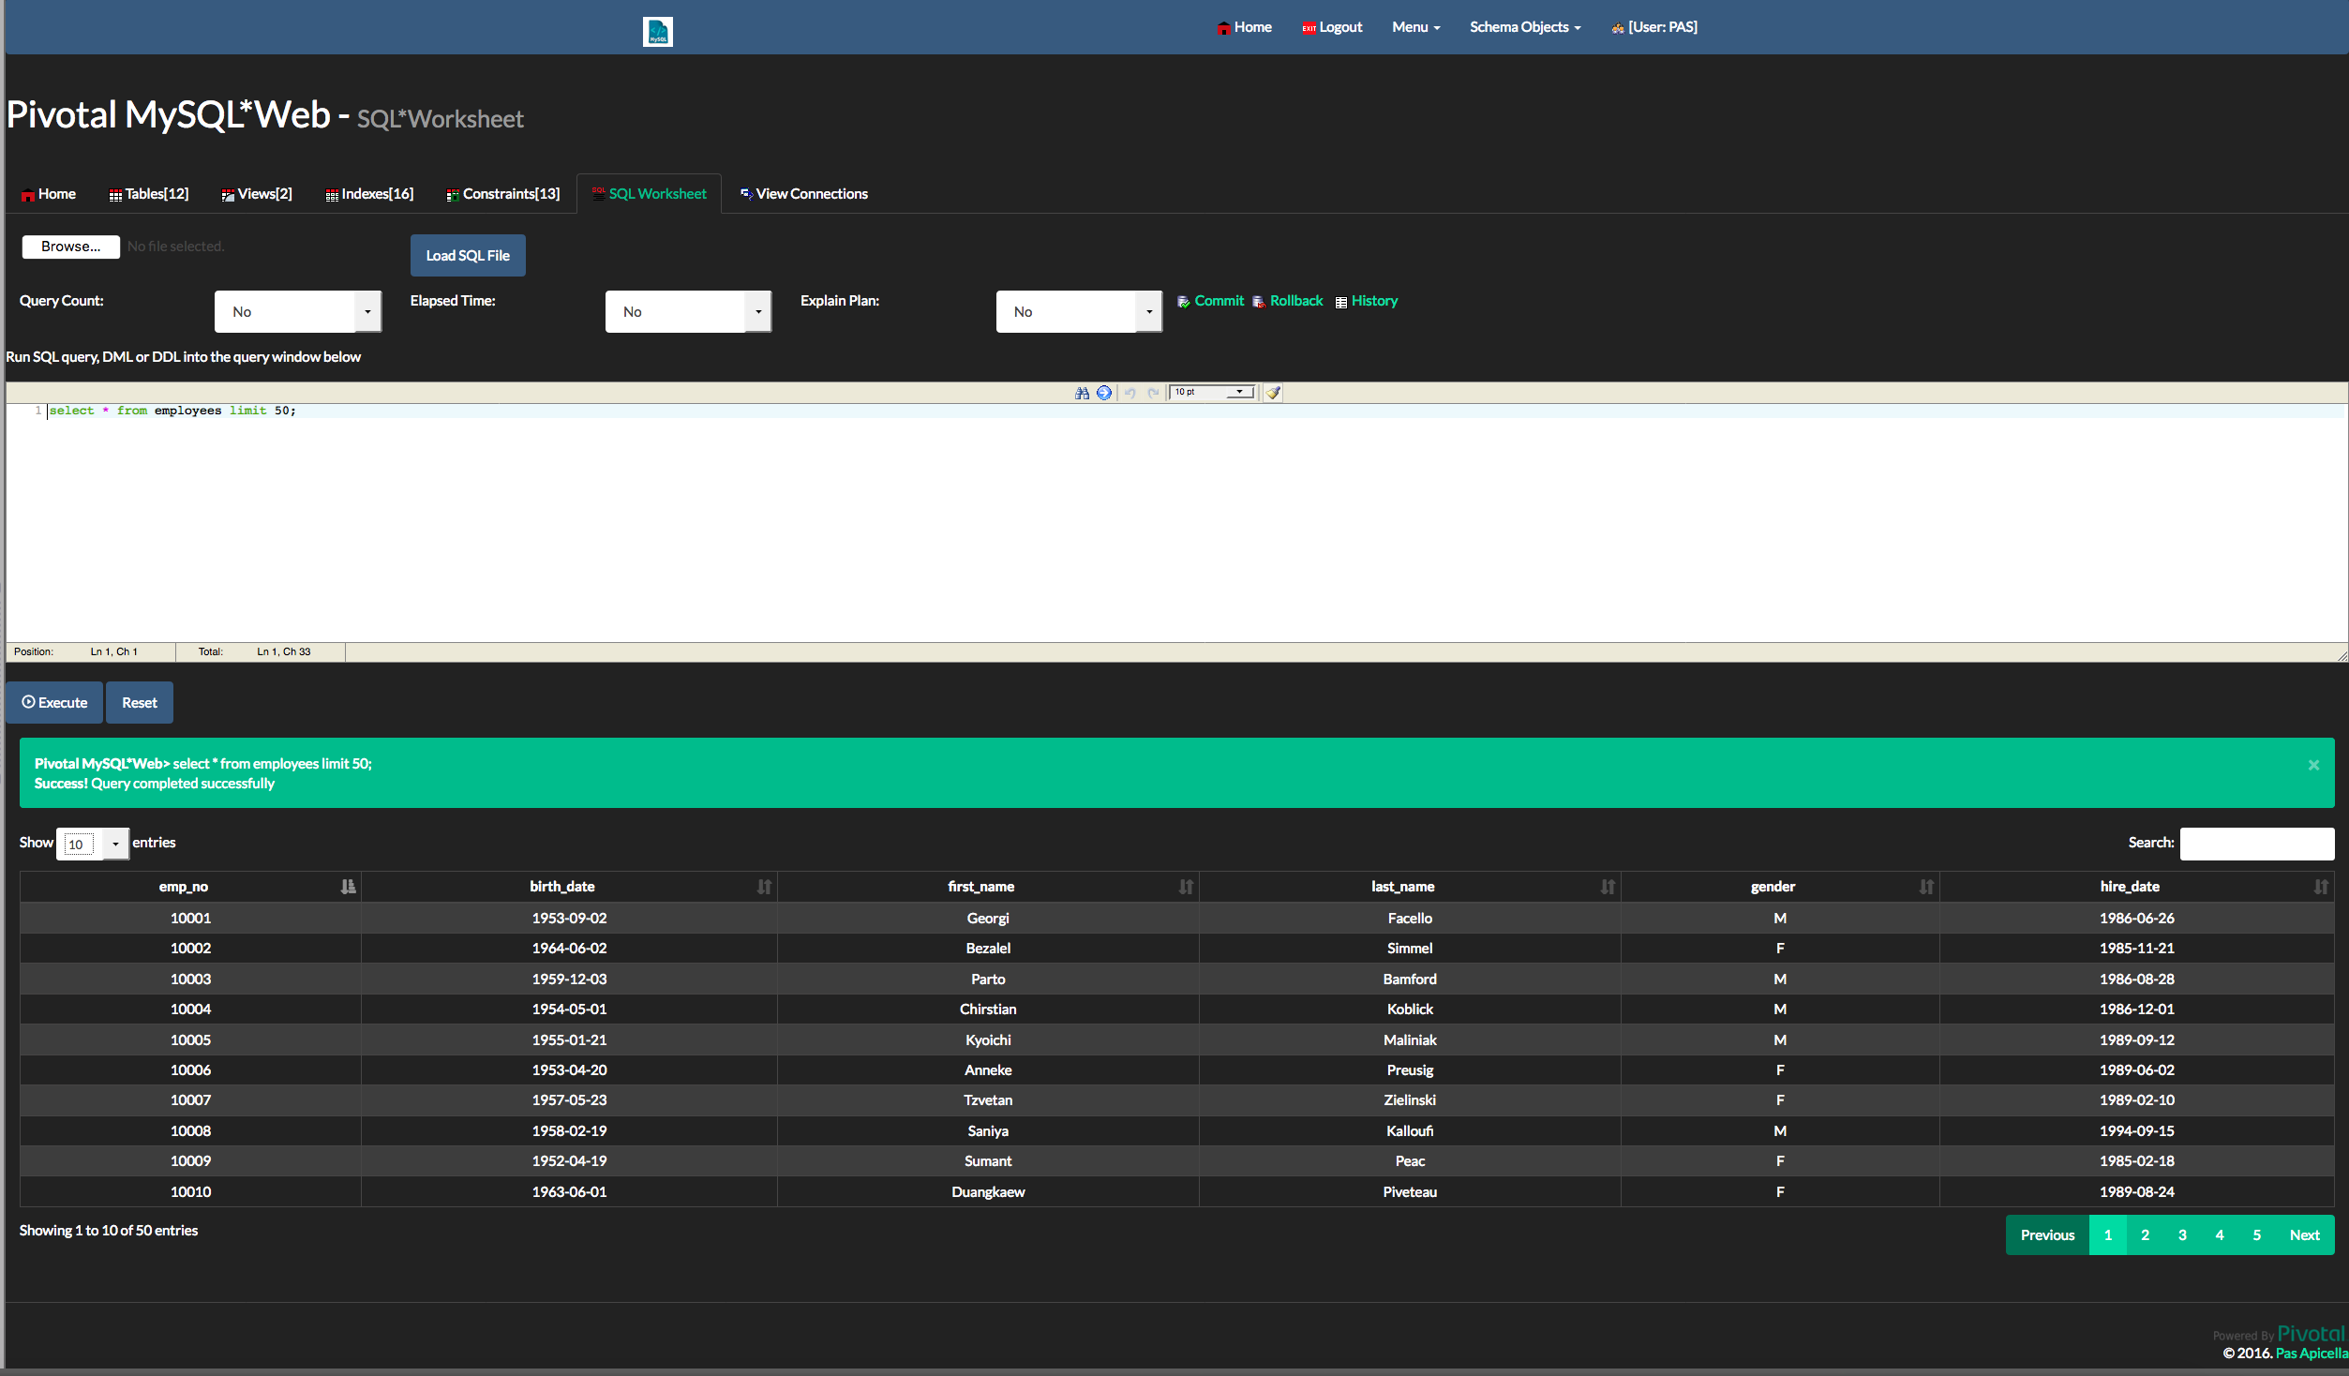This screenshot has height=1376, width=2349.
Task: Click the Execute button
Action: [54, 702]
